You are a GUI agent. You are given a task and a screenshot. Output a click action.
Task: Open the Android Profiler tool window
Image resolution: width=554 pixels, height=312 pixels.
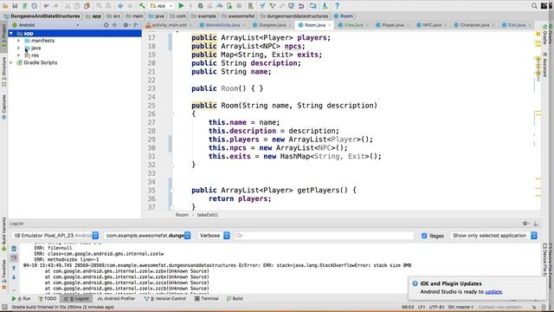116,299
